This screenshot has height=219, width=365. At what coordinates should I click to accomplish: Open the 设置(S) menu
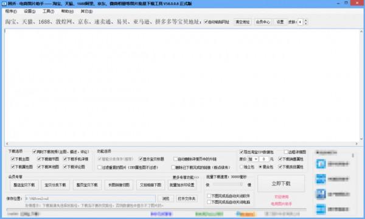tap(30, 11)
